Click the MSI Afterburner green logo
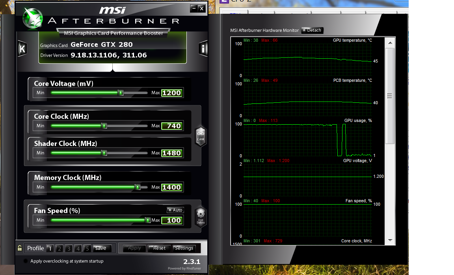The width and height of the screenshot is (454, 275). click(x=33, y=18)
